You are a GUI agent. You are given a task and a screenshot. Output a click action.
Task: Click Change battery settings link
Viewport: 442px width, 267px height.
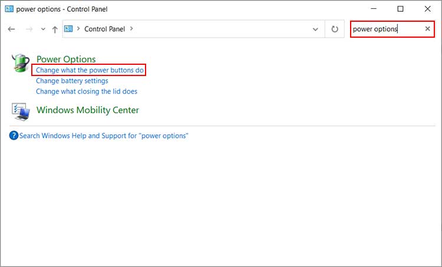click(x=72, y=81)
